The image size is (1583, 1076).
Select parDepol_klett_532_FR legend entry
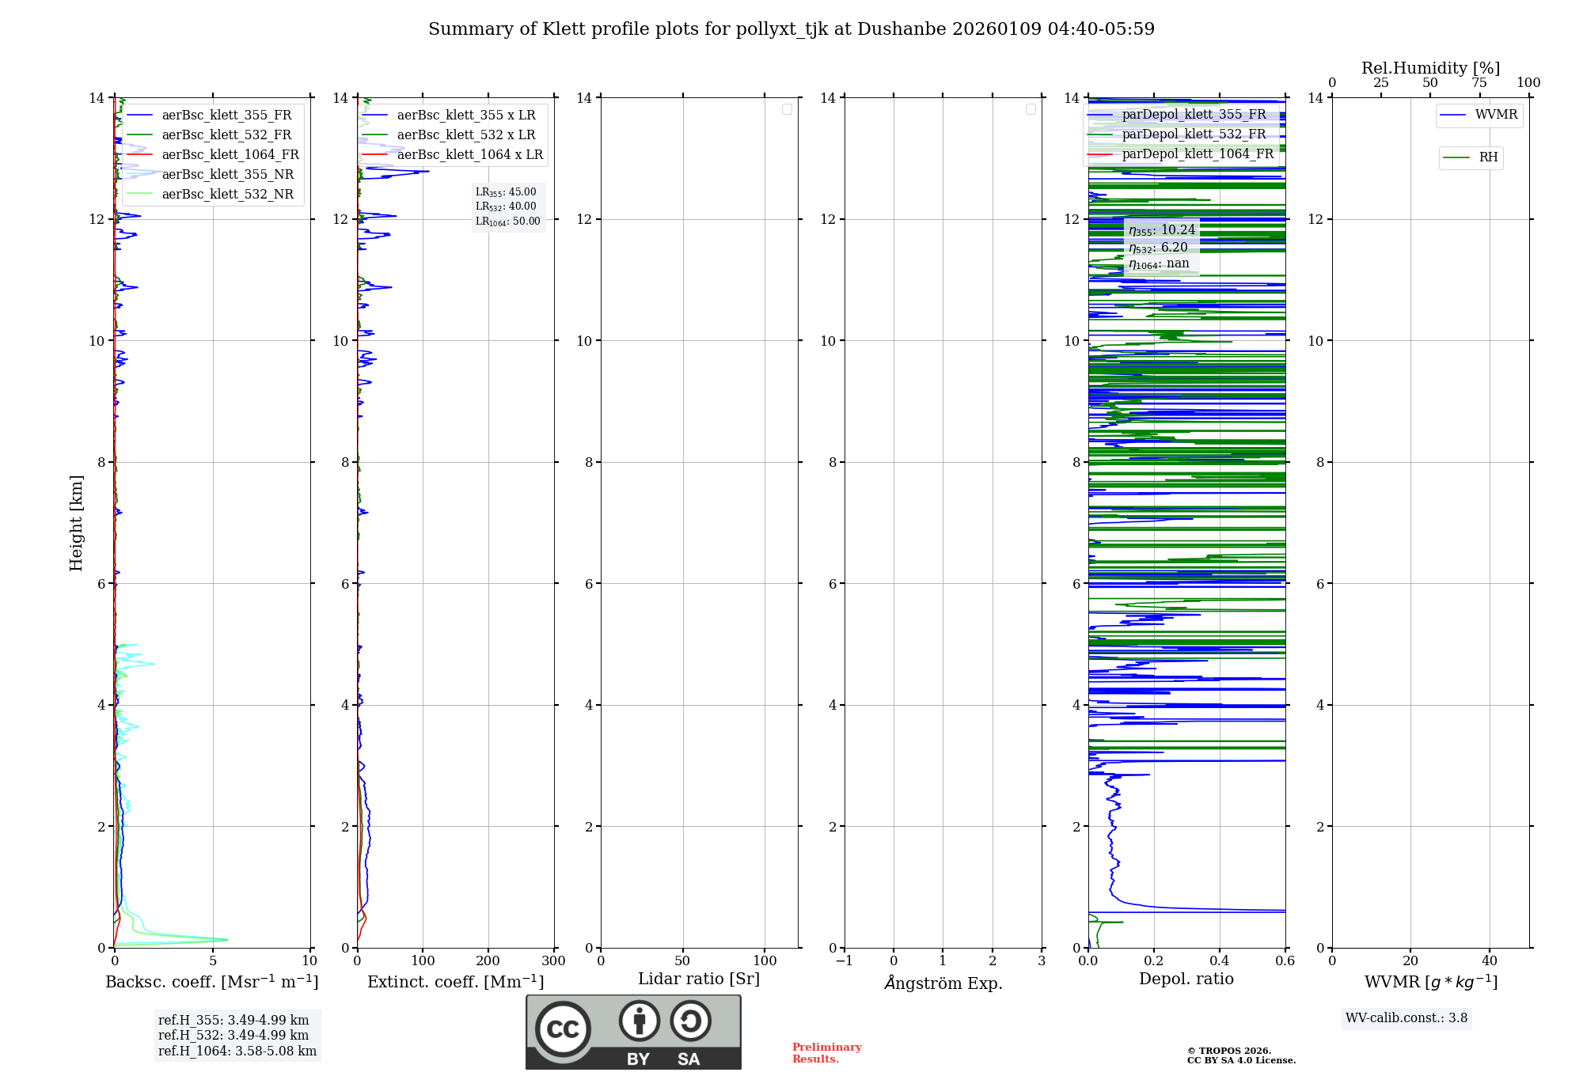pyautogui.click(x=1194, y=134)
